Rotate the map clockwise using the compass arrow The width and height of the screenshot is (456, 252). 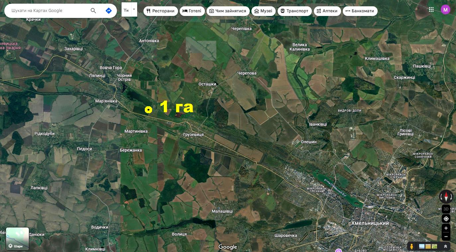[x=451, y=197]
